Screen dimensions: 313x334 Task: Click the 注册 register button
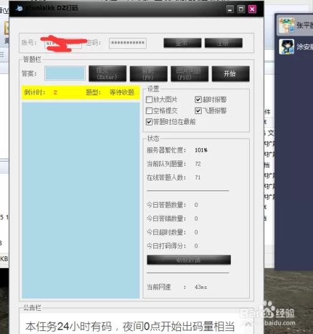[x=223, y=43]
